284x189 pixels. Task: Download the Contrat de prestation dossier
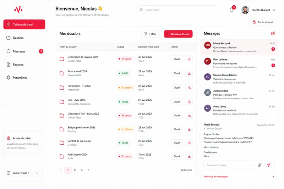point(189,143)
